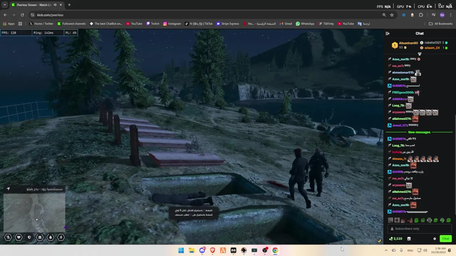Image resolution: width=456 pixels, height=256 pixels.
Task: Pick the first emote in the quick emote row
Action: pyautogui.click(x=390, y=220)
